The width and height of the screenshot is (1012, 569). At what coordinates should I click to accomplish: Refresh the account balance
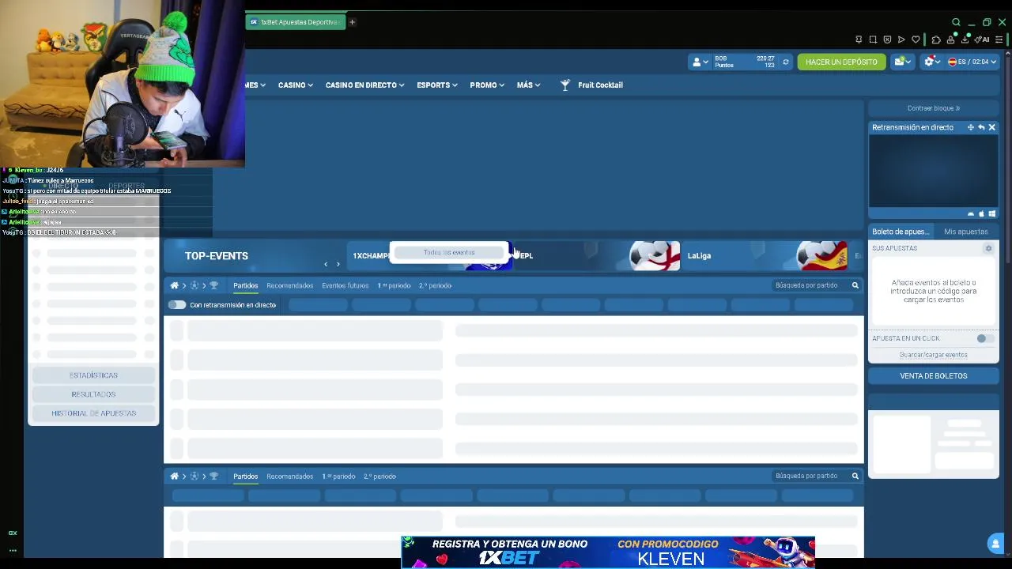point(785,62)
